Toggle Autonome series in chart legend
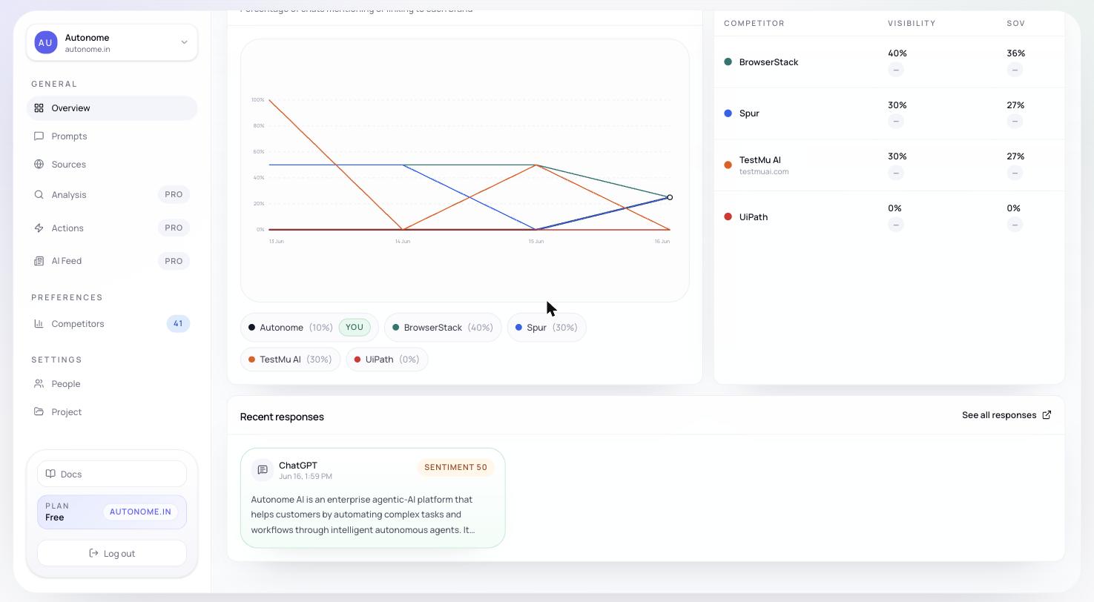The height and width of the screenshot is (602, 1094). coord(309,328)
